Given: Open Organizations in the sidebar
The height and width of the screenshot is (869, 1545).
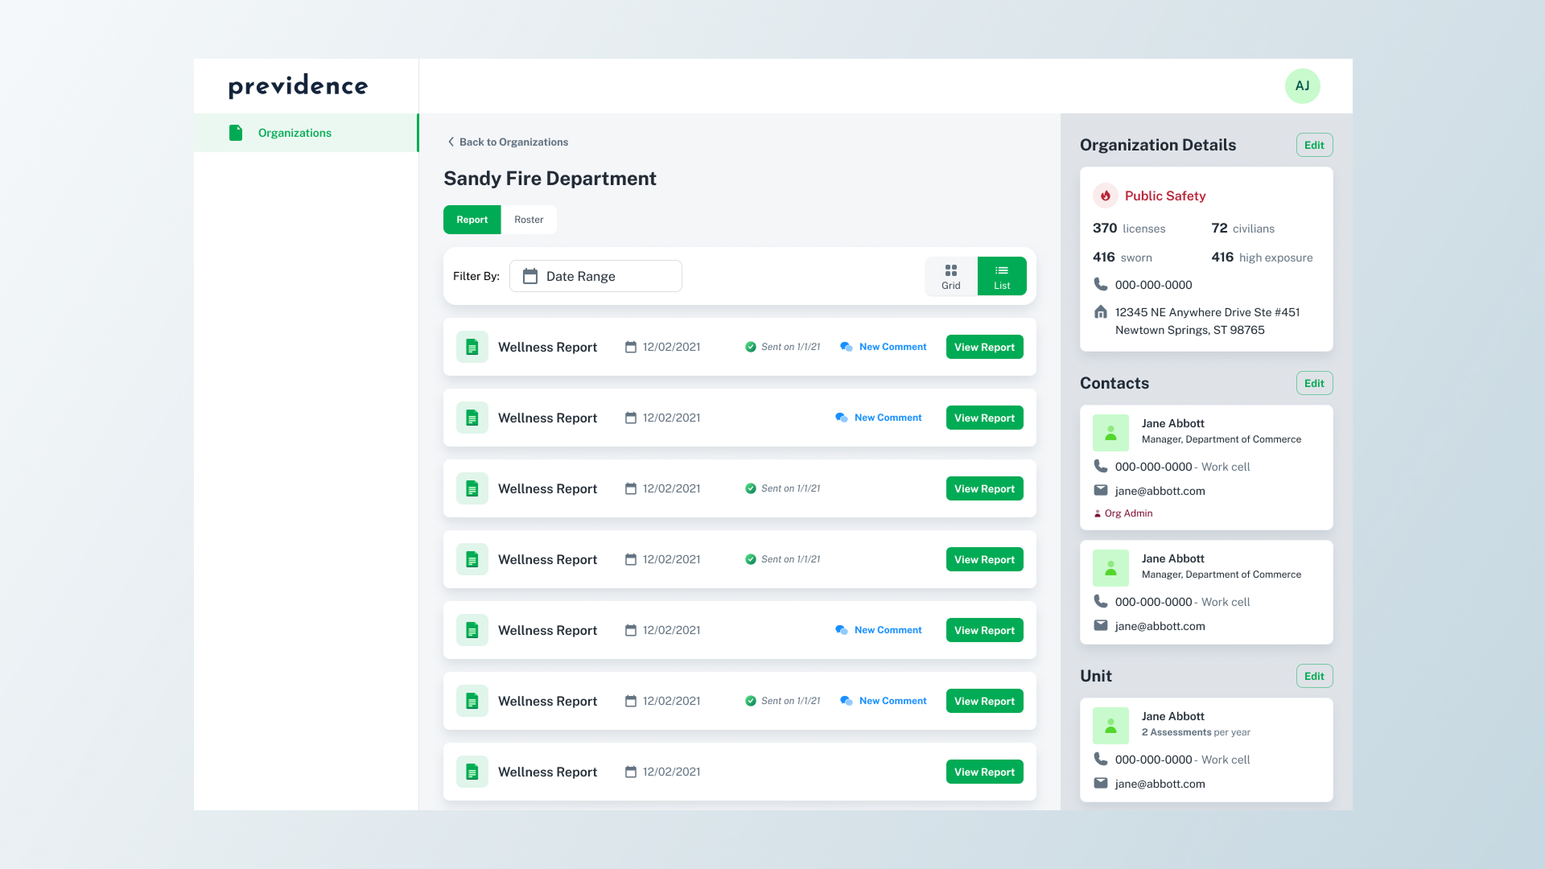Looking at the screenshot, I should 295,133.
